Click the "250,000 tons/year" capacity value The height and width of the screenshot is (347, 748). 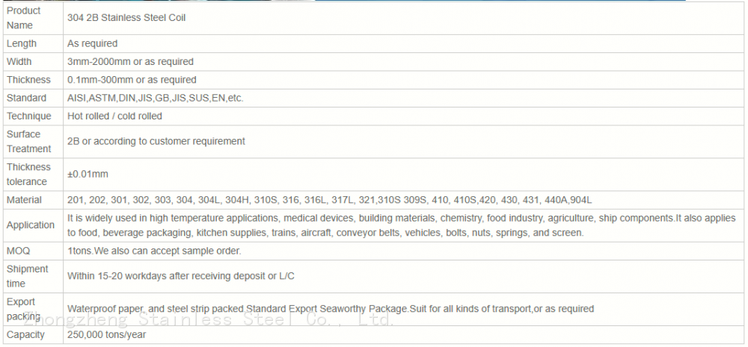pos(107,335)
